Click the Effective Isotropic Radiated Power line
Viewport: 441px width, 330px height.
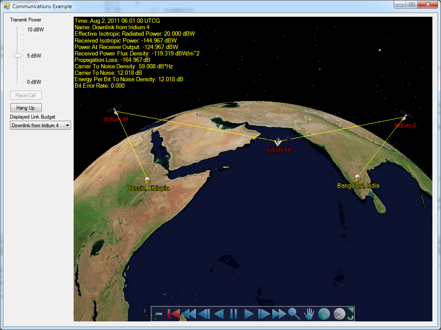point(135,34)
